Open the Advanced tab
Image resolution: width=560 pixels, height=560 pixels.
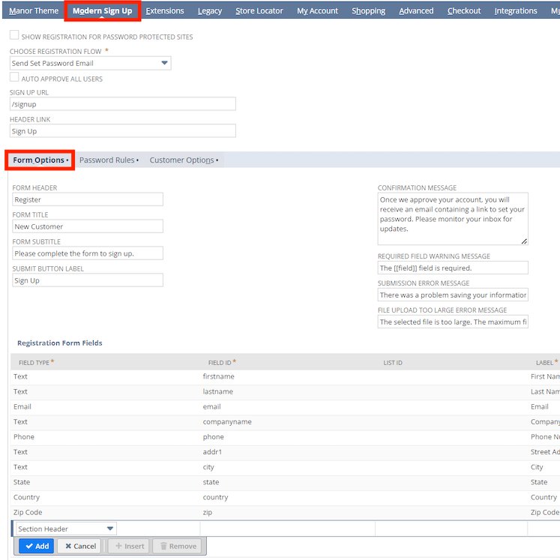(x=416, y=10)
